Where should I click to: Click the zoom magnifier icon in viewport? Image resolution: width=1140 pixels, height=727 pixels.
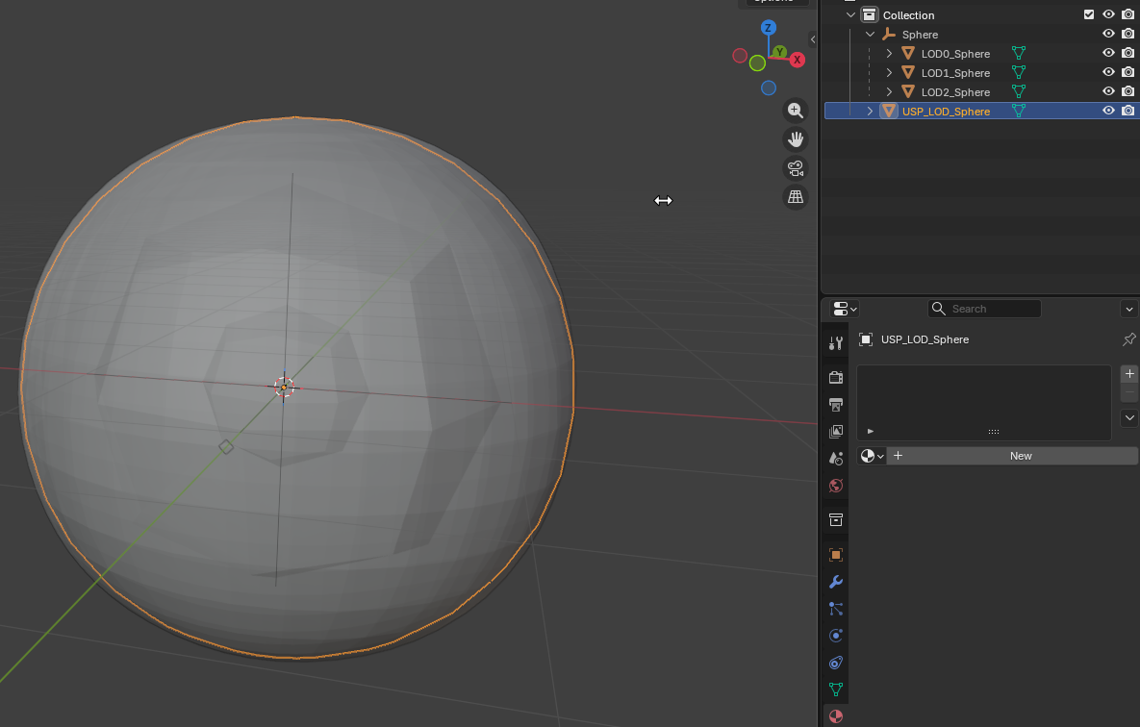click(x=795, y=111)
